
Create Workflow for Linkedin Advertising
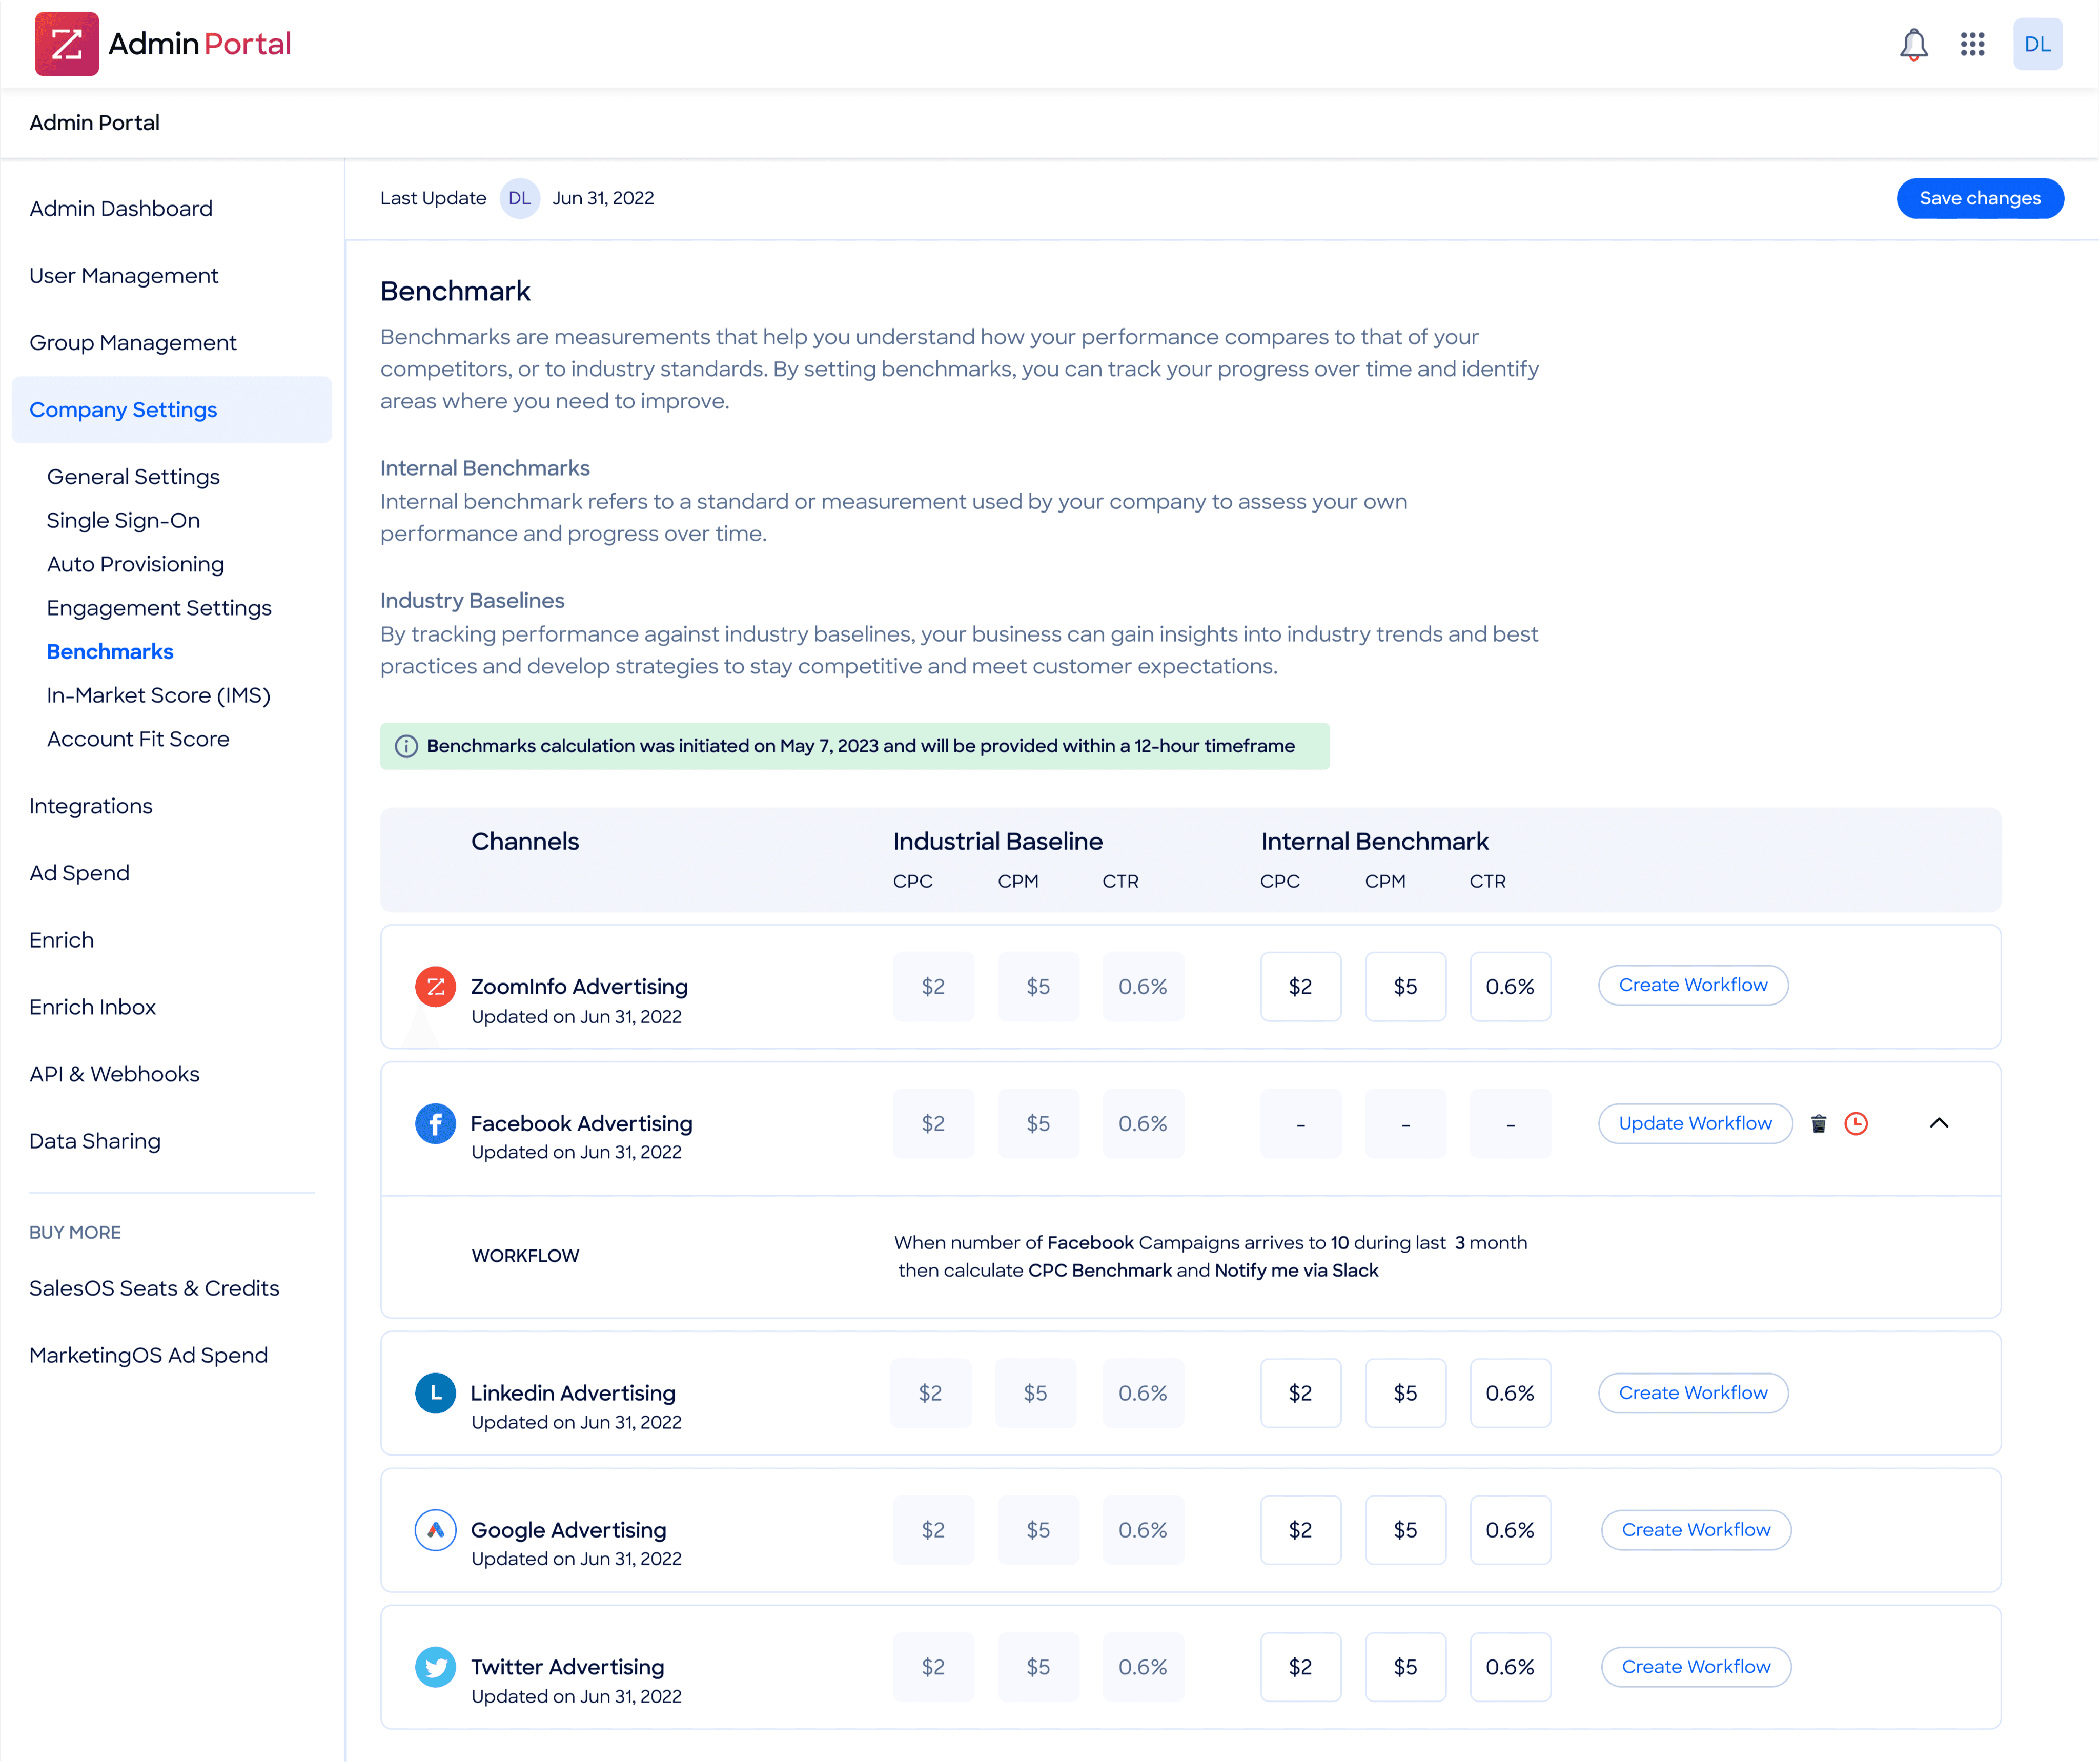pyautogui.click(x=1692, y=1393)
